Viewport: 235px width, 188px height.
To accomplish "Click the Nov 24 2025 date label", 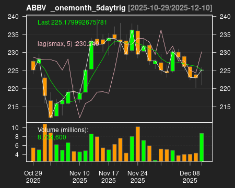I will 137,177.
